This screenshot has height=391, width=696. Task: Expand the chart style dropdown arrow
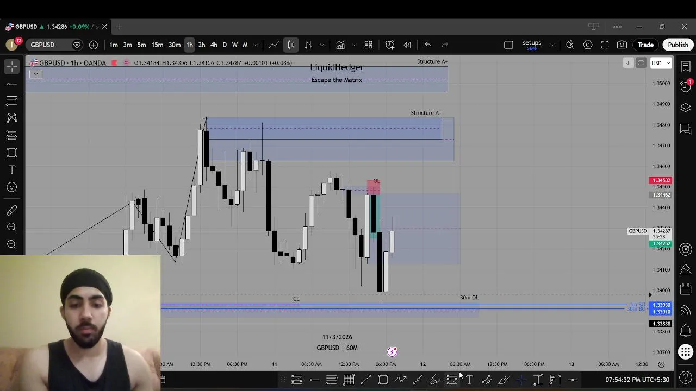click(322, 45)
